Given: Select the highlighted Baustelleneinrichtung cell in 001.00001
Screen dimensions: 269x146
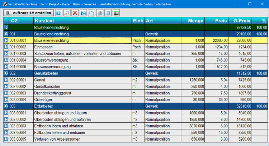Looking at the screenshot, I should click(x=83, y=40).
